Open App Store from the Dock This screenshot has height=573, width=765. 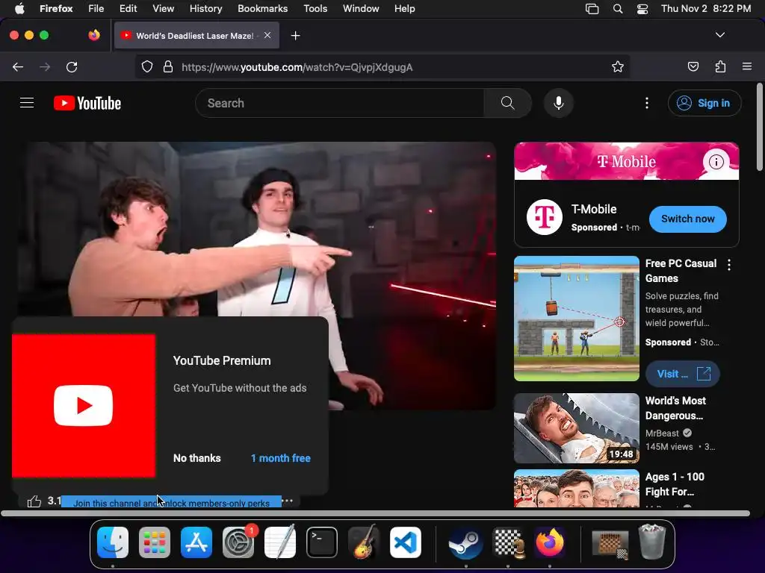(196, 542)
